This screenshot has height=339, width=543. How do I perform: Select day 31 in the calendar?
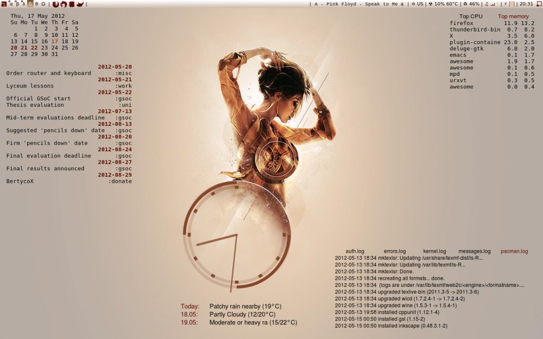(x=55, y=54)
